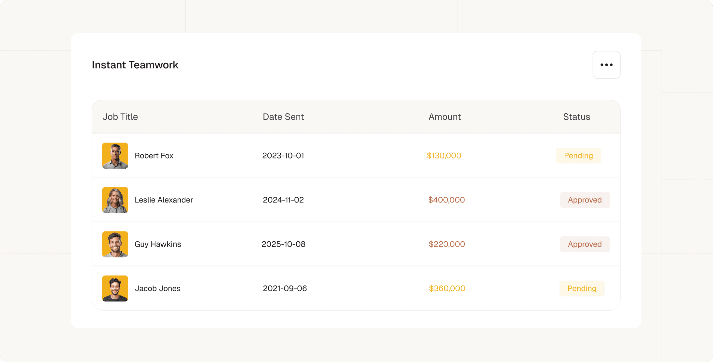Select Guy Hawkins' avatar image
This screenshot has width=713, height=362.
point(115,244)
